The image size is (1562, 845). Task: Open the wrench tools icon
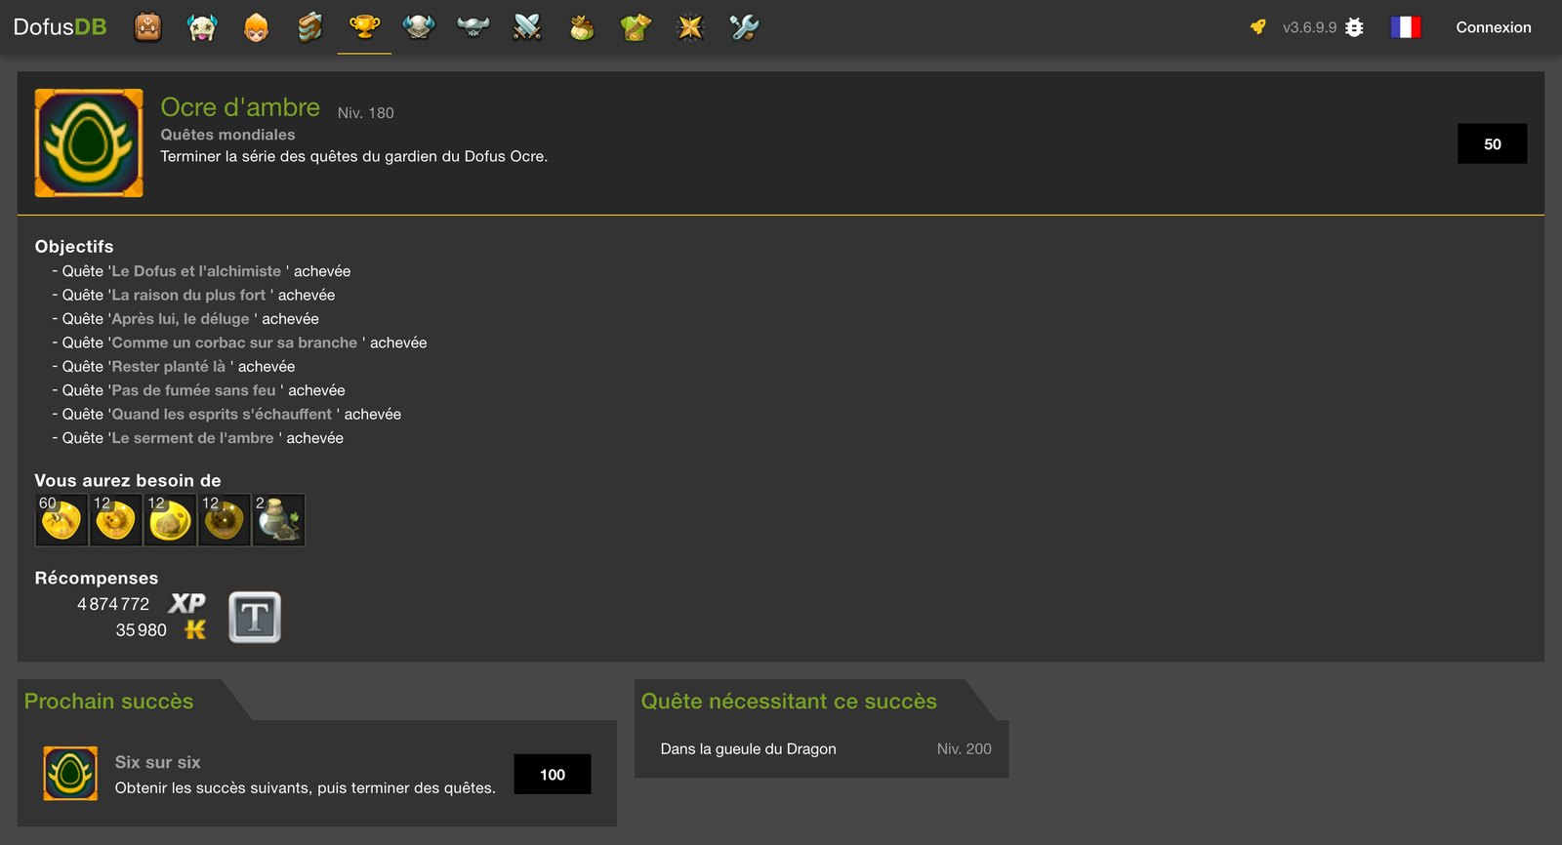click(x=744, y=27)
